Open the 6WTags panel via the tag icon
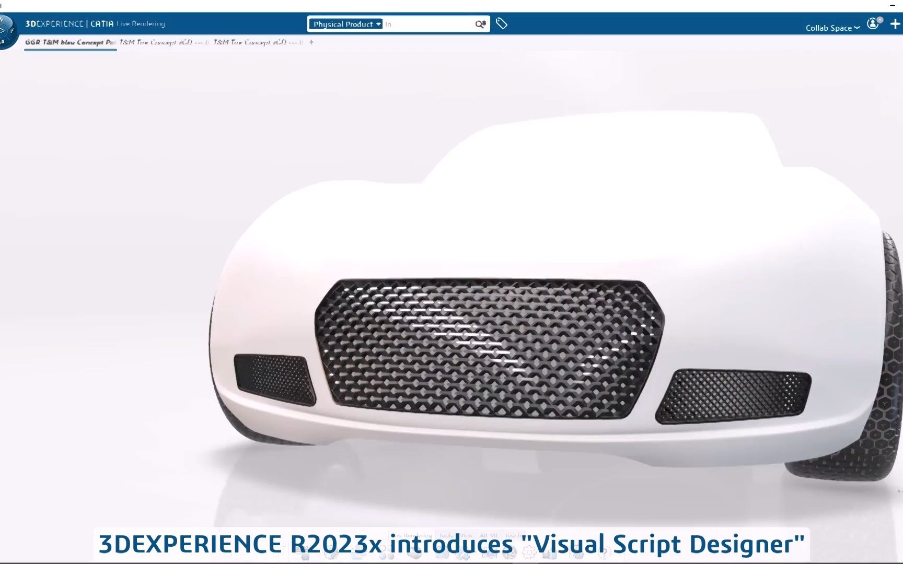Screen dimensions: 903x564 point(502,23)
